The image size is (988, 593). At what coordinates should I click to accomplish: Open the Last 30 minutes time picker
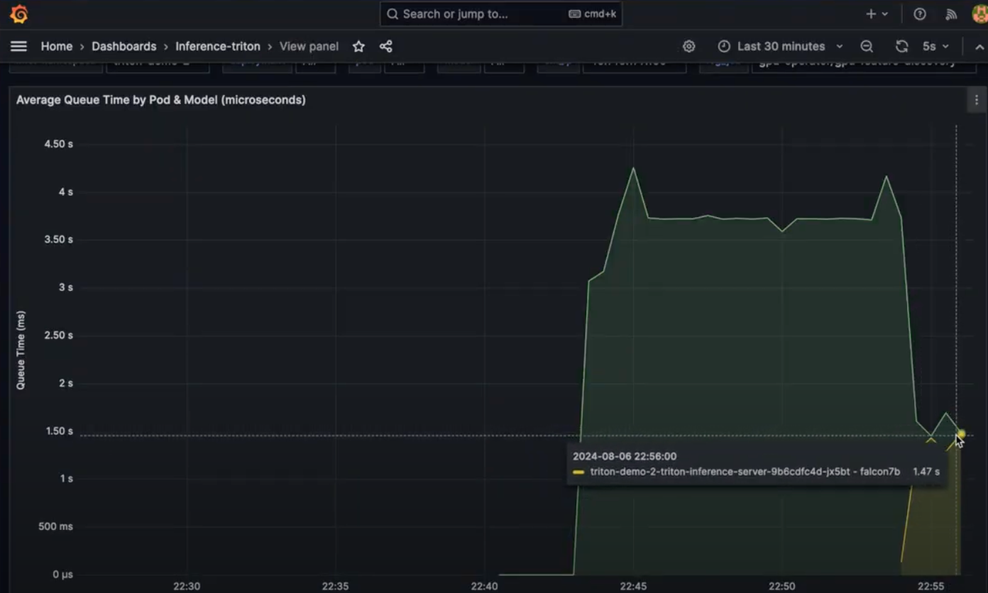pos(780,46)
